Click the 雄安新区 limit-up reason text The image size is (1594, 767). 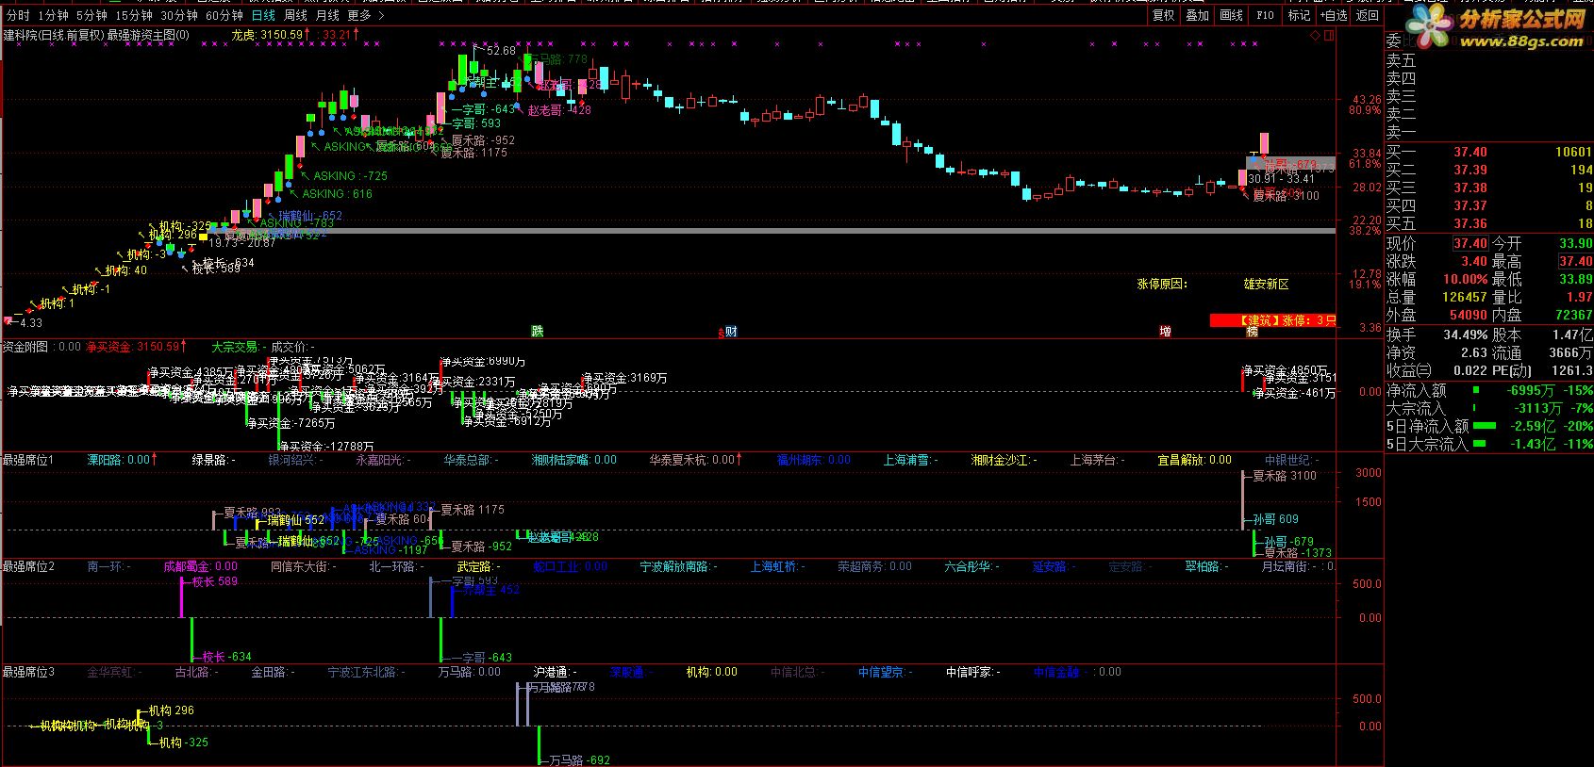tap(1266, 284)
